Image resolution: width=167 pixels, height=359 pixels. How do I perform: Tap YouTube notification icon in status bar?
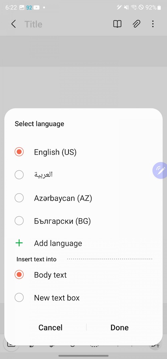36,8
